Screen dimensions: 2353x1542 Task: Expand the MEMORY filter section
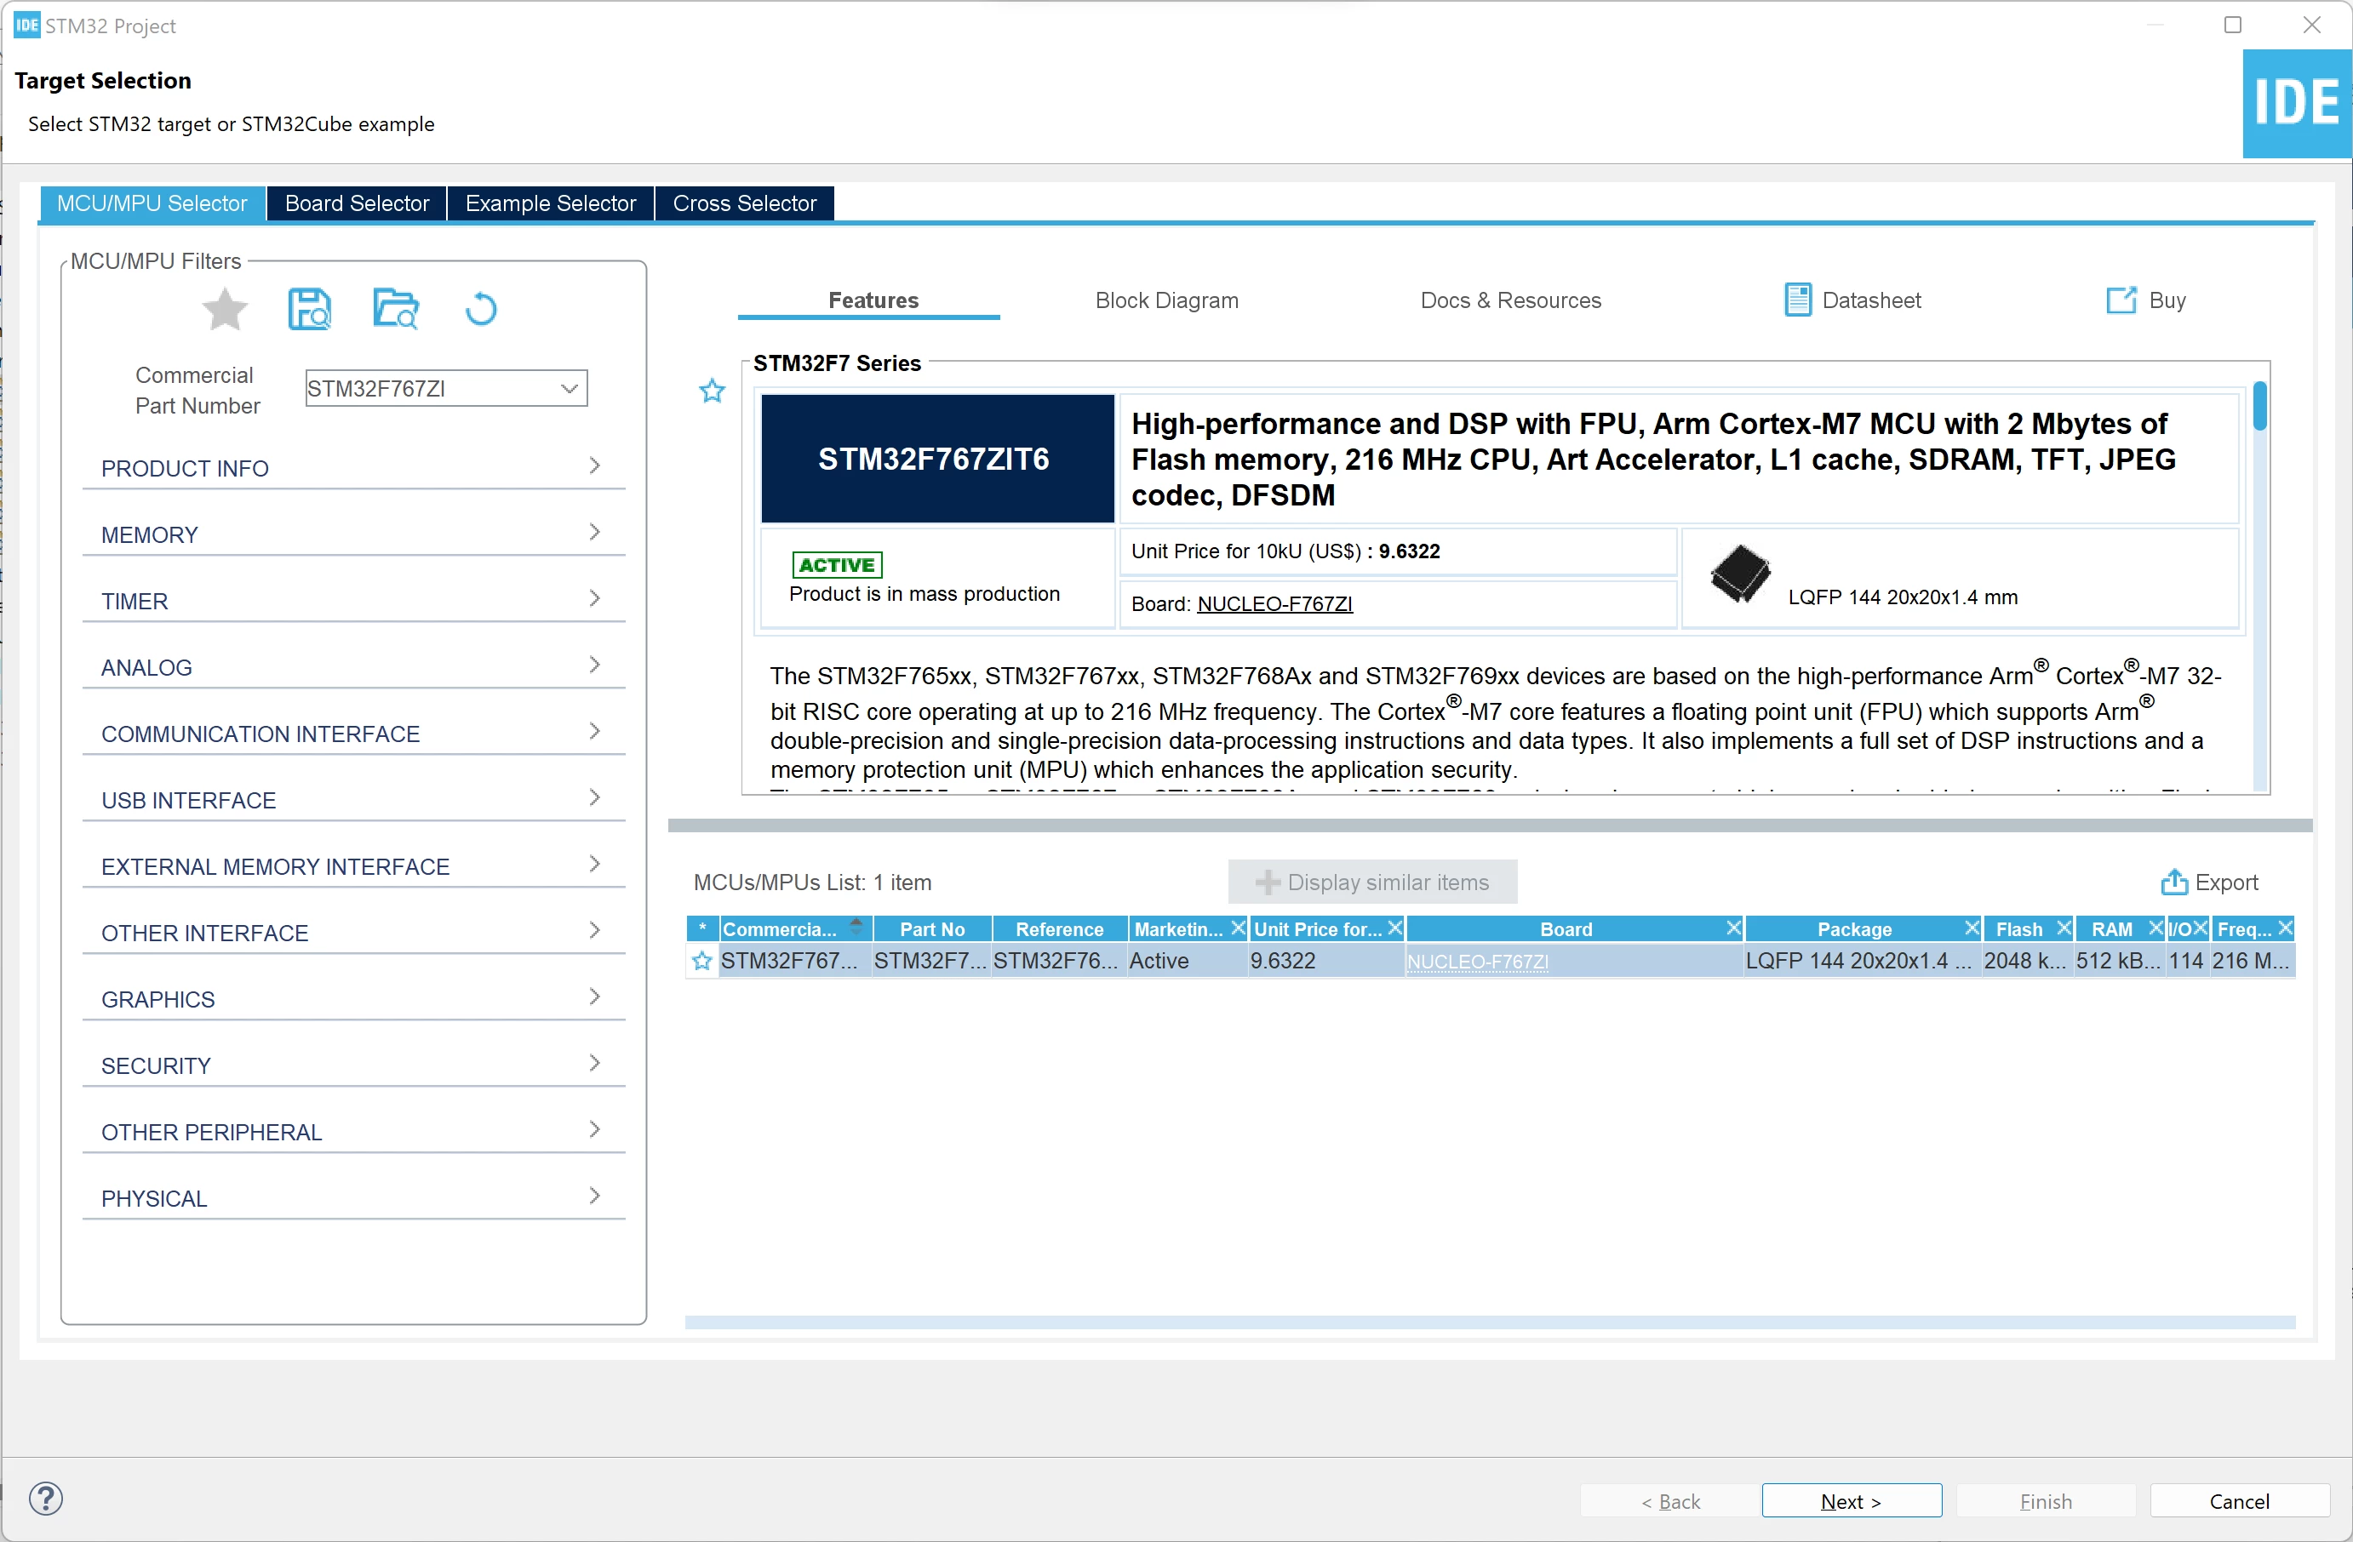(x=353, y=534)
